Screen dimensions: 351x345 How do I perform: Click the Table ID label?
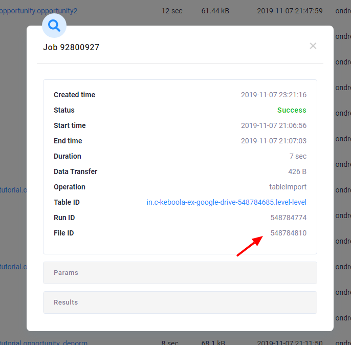point(67,202)
